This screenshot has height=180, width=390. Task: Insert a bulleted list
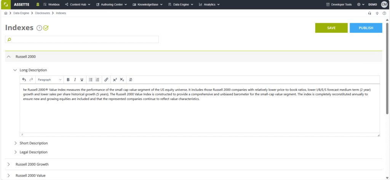91,80
